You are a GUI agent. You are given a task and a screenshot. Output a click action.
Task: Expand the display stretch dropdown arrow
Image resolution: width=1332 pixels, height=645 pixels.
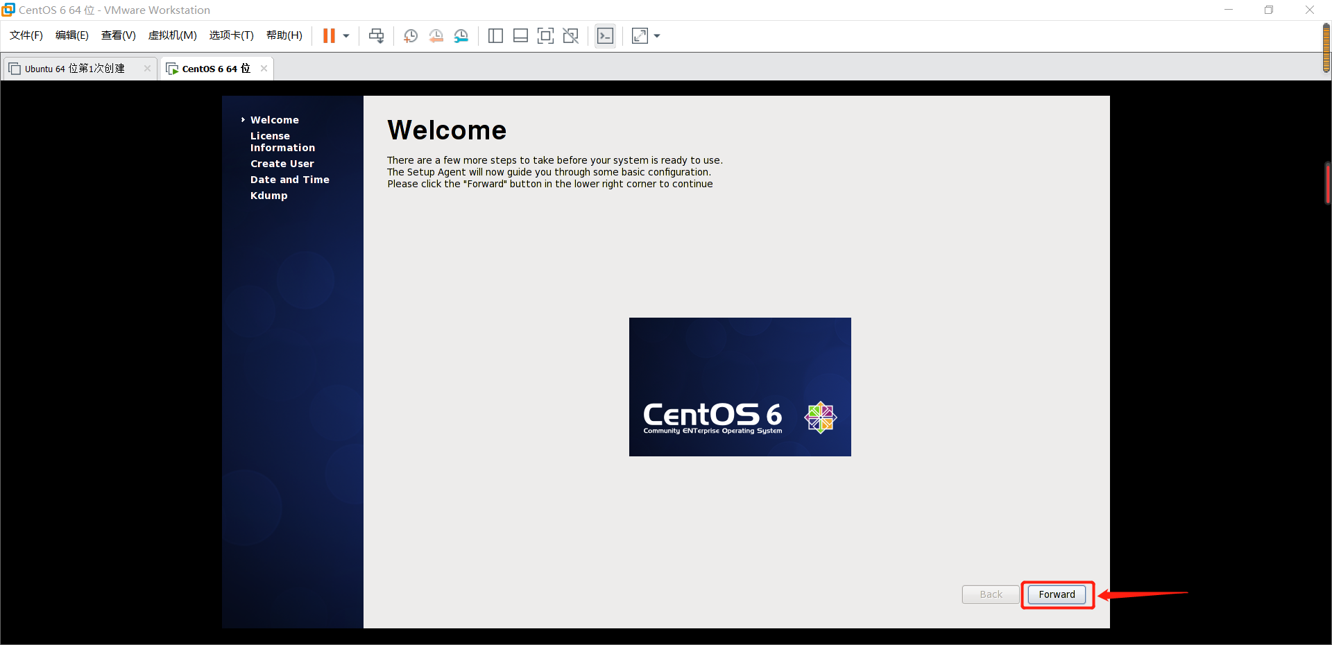657,36
